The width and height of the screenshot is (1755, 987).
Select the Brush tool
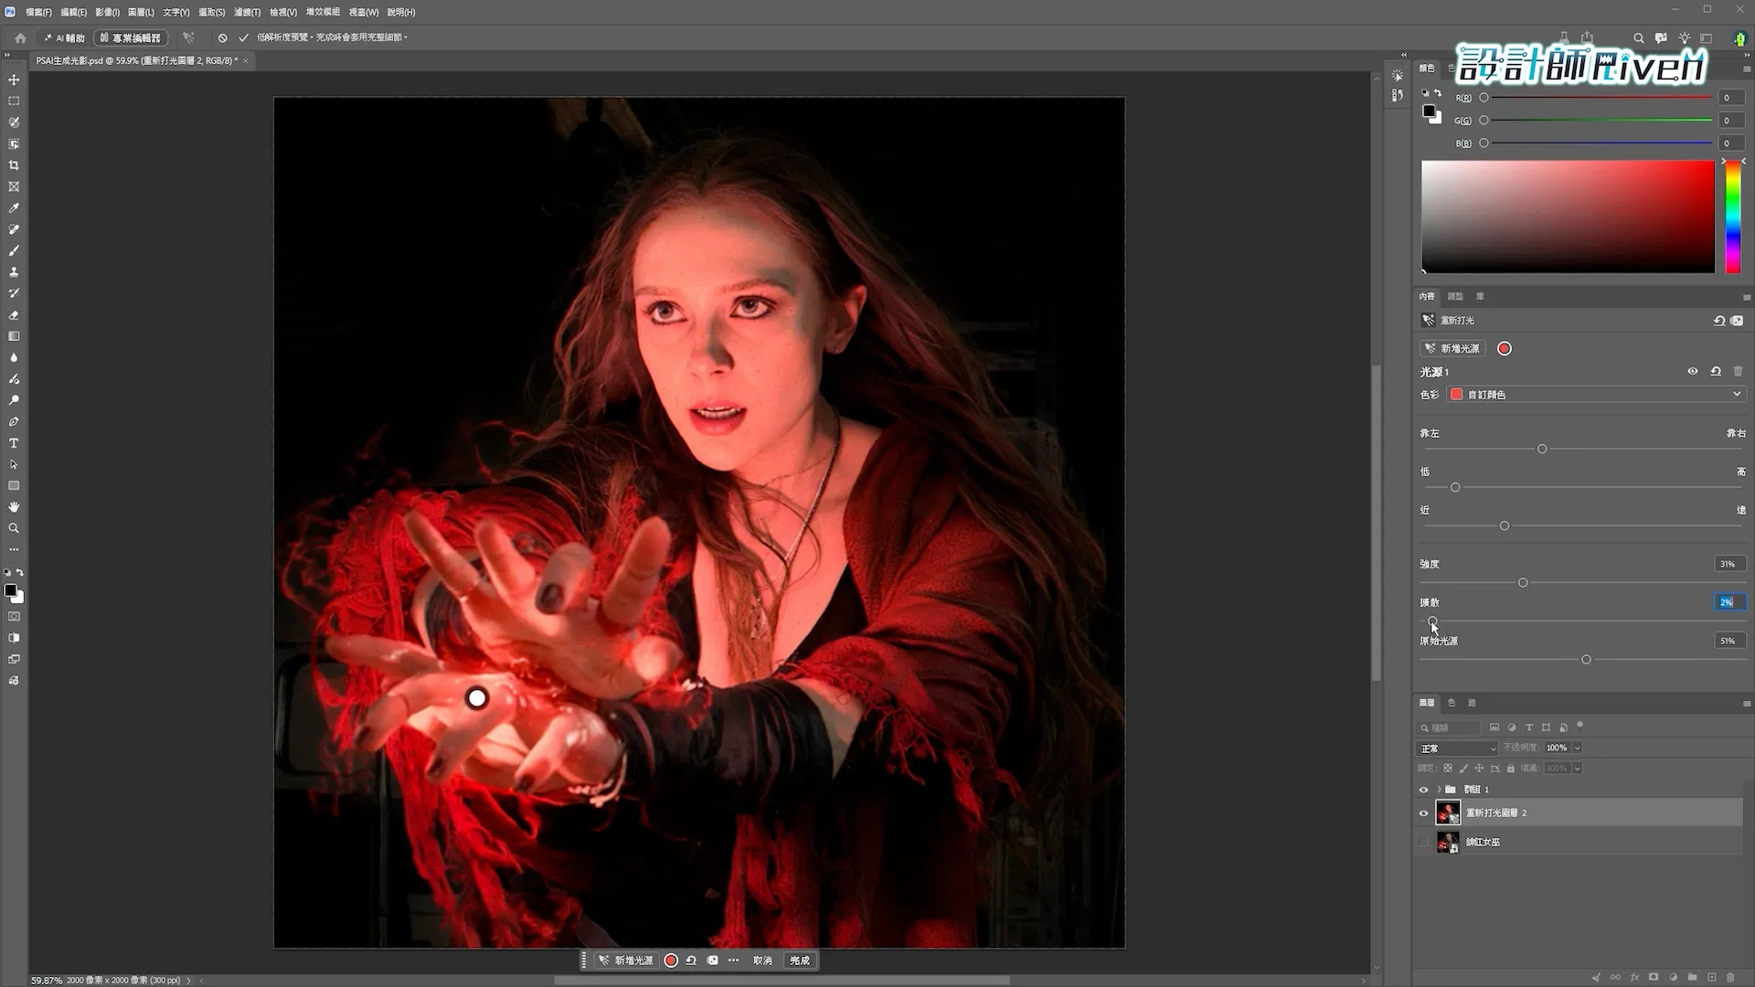pos(14,250)
